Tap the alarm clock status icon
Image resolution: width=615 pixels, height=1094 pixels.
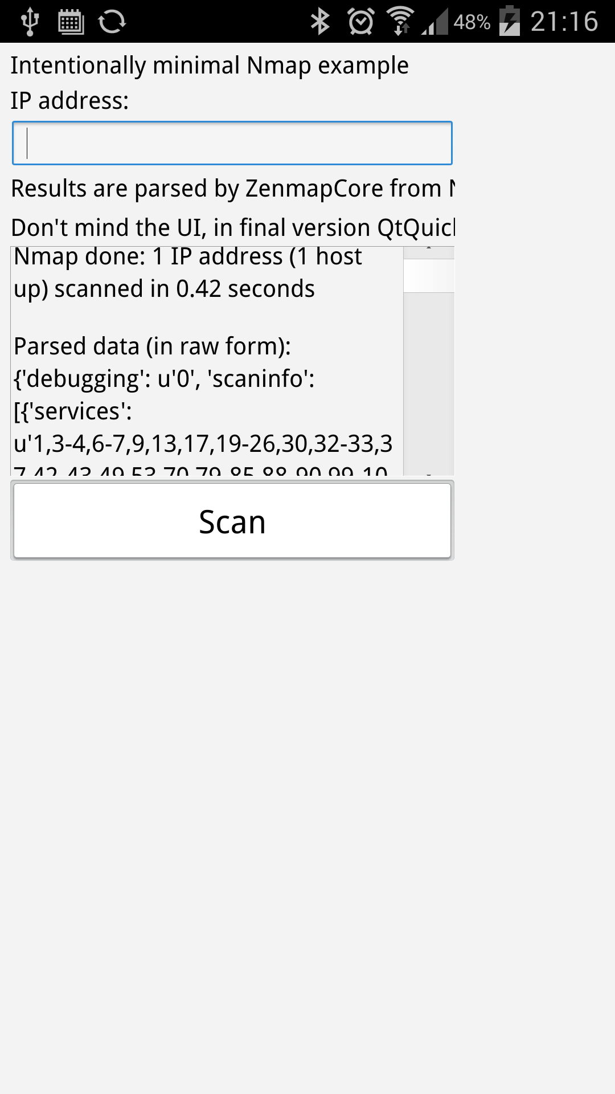[x=361, y=22]
